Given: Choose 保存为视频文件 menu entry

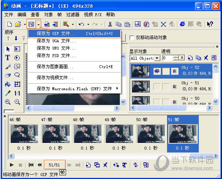Looking at the screenshot, I should [74, 78].
